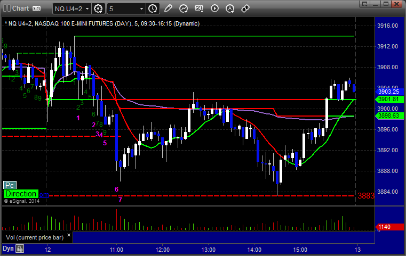The width and height of the screenshot is (406, 256).
Task: Click the red 1140 volume marker
Action: tap(389, 227)
